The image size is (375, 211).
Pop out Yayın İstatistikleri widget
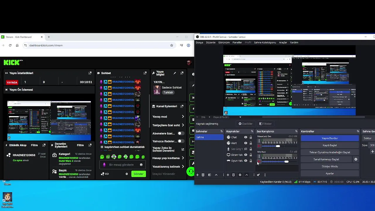[90, 73]
